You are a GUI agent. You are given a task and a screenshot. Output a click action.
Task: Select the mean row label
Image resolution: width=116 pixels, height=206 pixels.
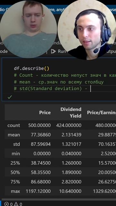click(x=14, y=135)
